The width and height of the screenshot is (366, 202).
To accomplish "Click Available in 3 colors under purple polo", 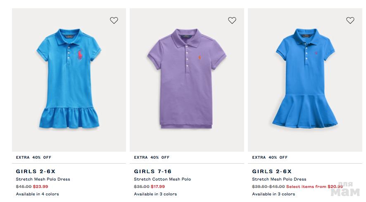I will pos(155,194).
